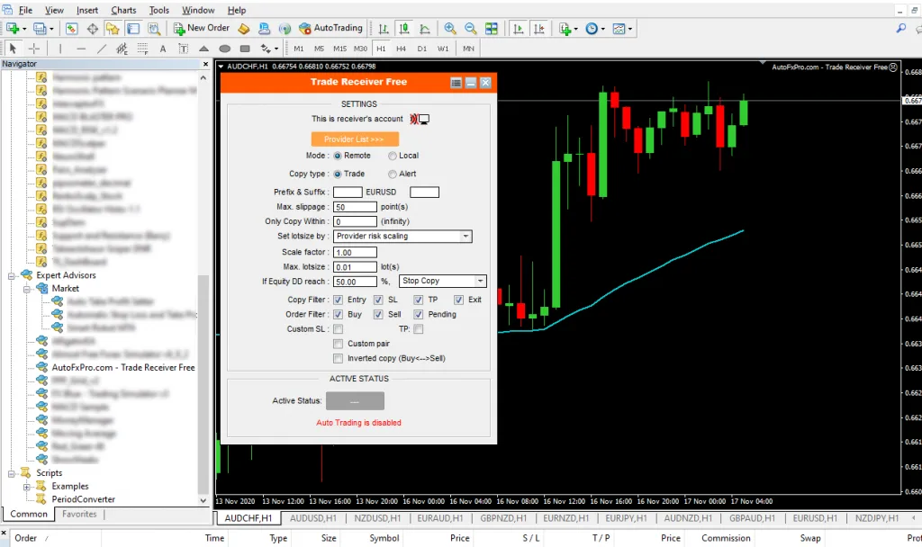The height and width of the screenshot is (547, 922).
Task: Open MetaEditor via the yellow book icon
Action: [243, 28]
